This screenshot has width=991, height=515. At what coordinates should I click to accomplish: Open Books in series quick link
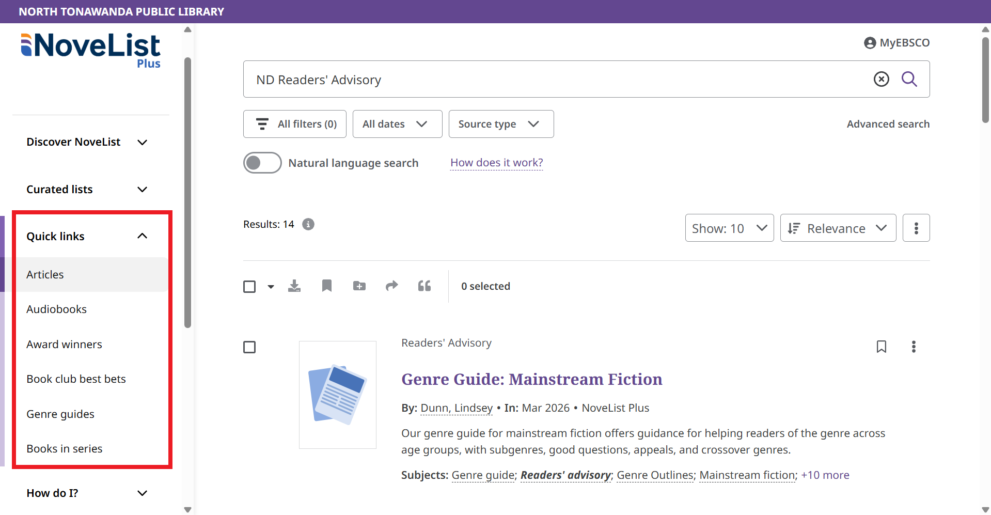(65, 449)
